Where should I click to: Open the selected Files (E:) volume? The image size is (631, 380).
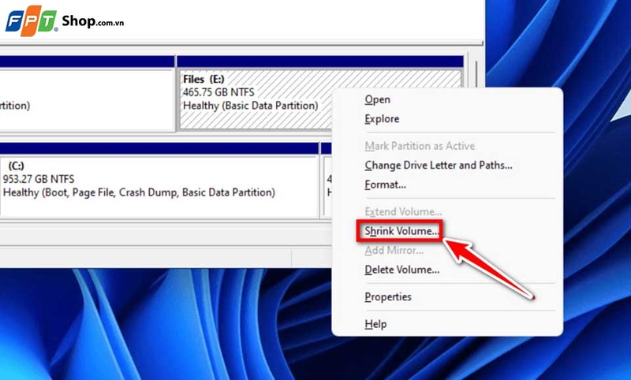click(377, 99)
